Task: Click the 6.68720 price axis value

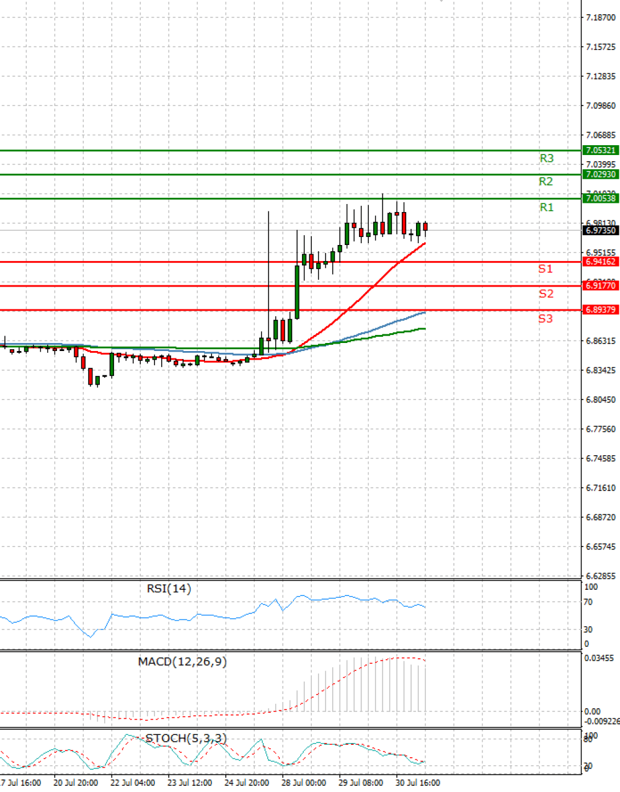Action: coord(601,517)
